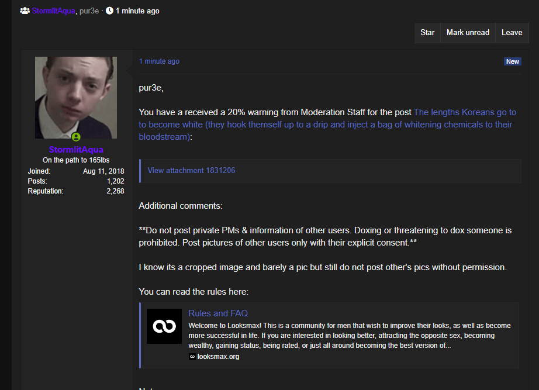Open the linked post about Koreans whitening
539x390 pixels.
327,125
